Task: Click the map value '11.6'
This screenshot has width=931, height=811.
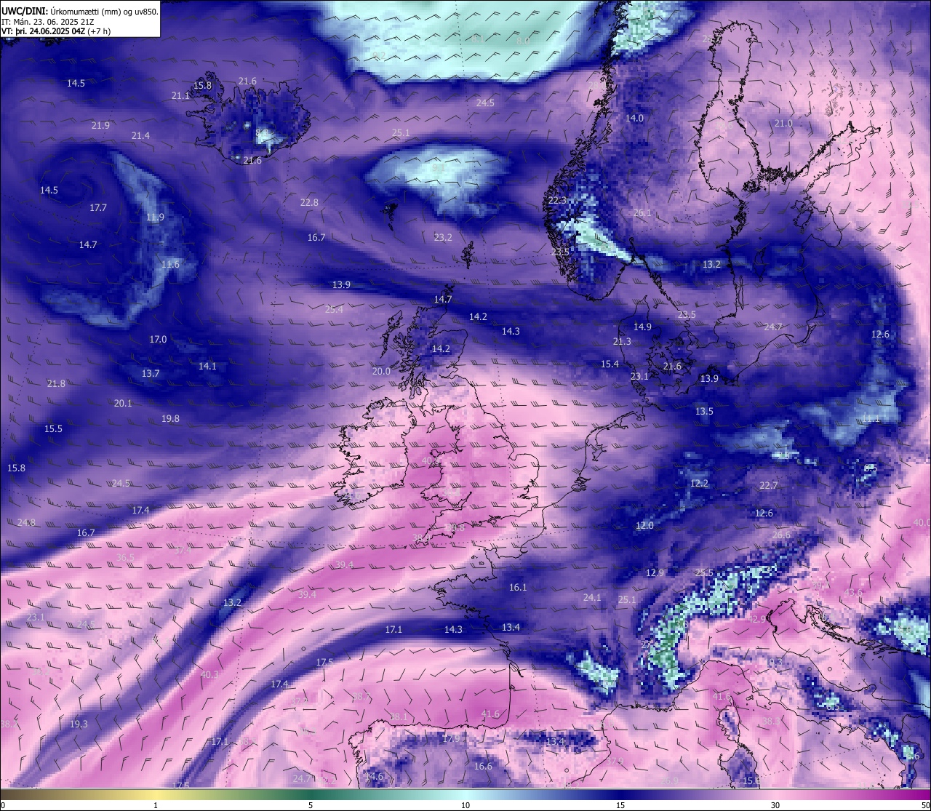Action: pos(170,265)
